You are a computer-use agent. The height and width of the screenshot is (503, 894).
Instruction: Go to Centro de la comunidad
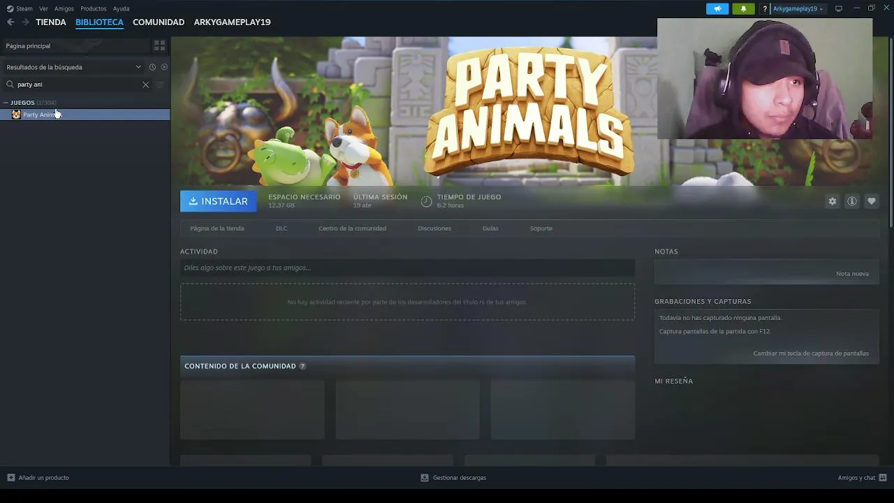tap(352, 228)
